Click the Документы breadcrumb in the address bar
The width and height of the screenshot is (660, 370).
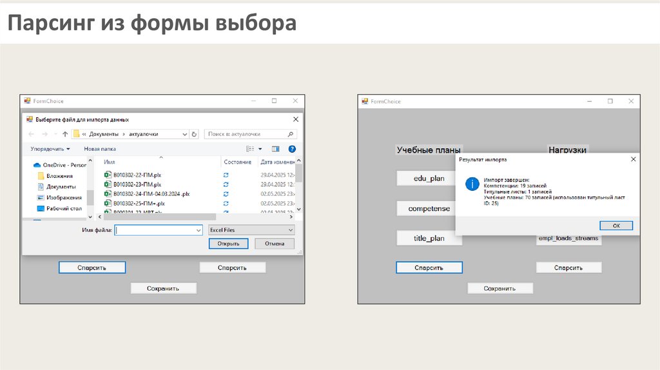104,134
